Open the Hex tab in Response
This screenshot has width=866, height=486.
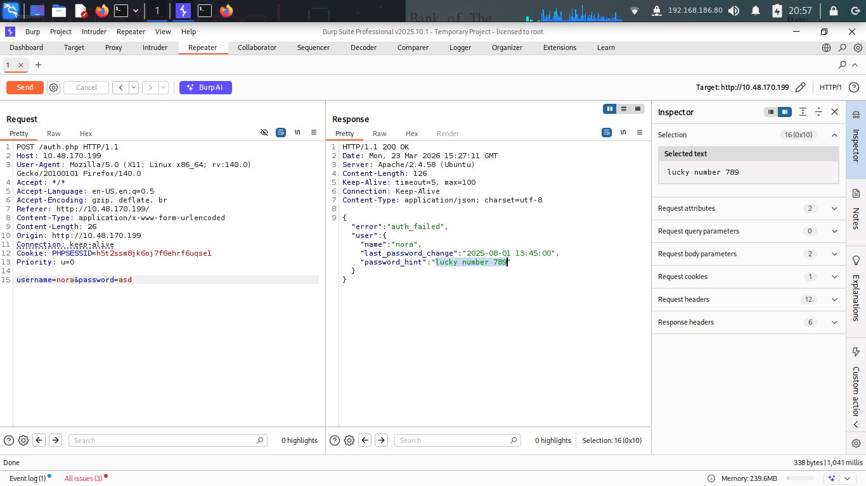[x=411, y=134]
